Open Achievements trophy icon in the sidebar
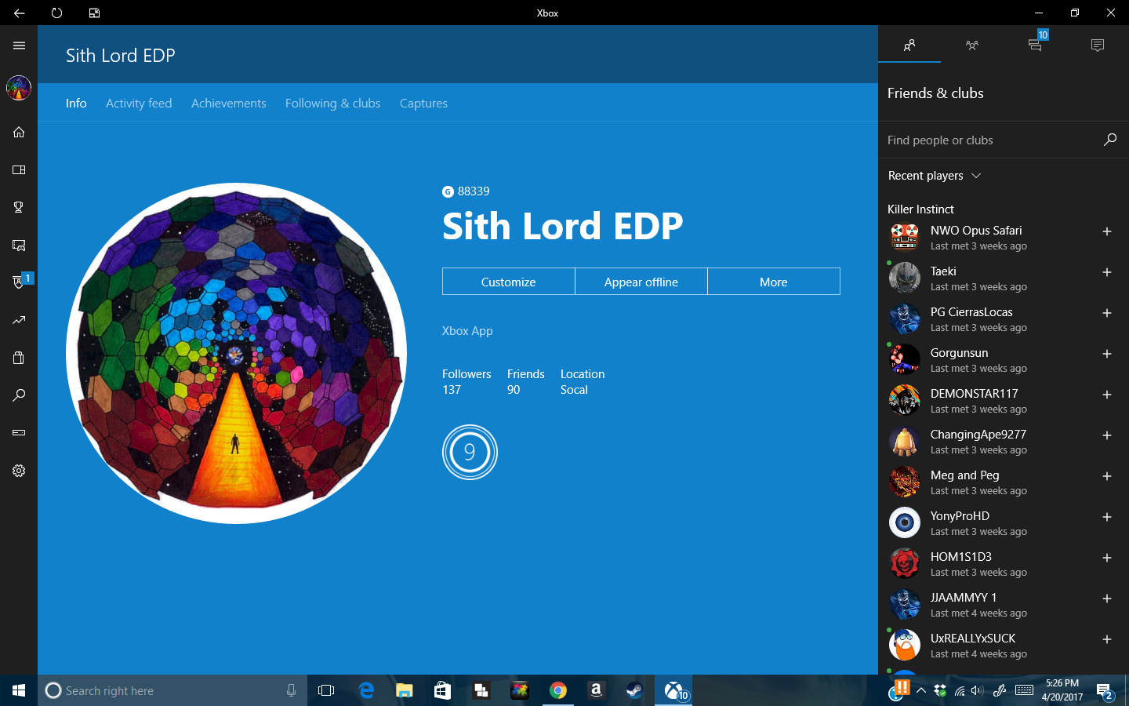 pos(19,207)
